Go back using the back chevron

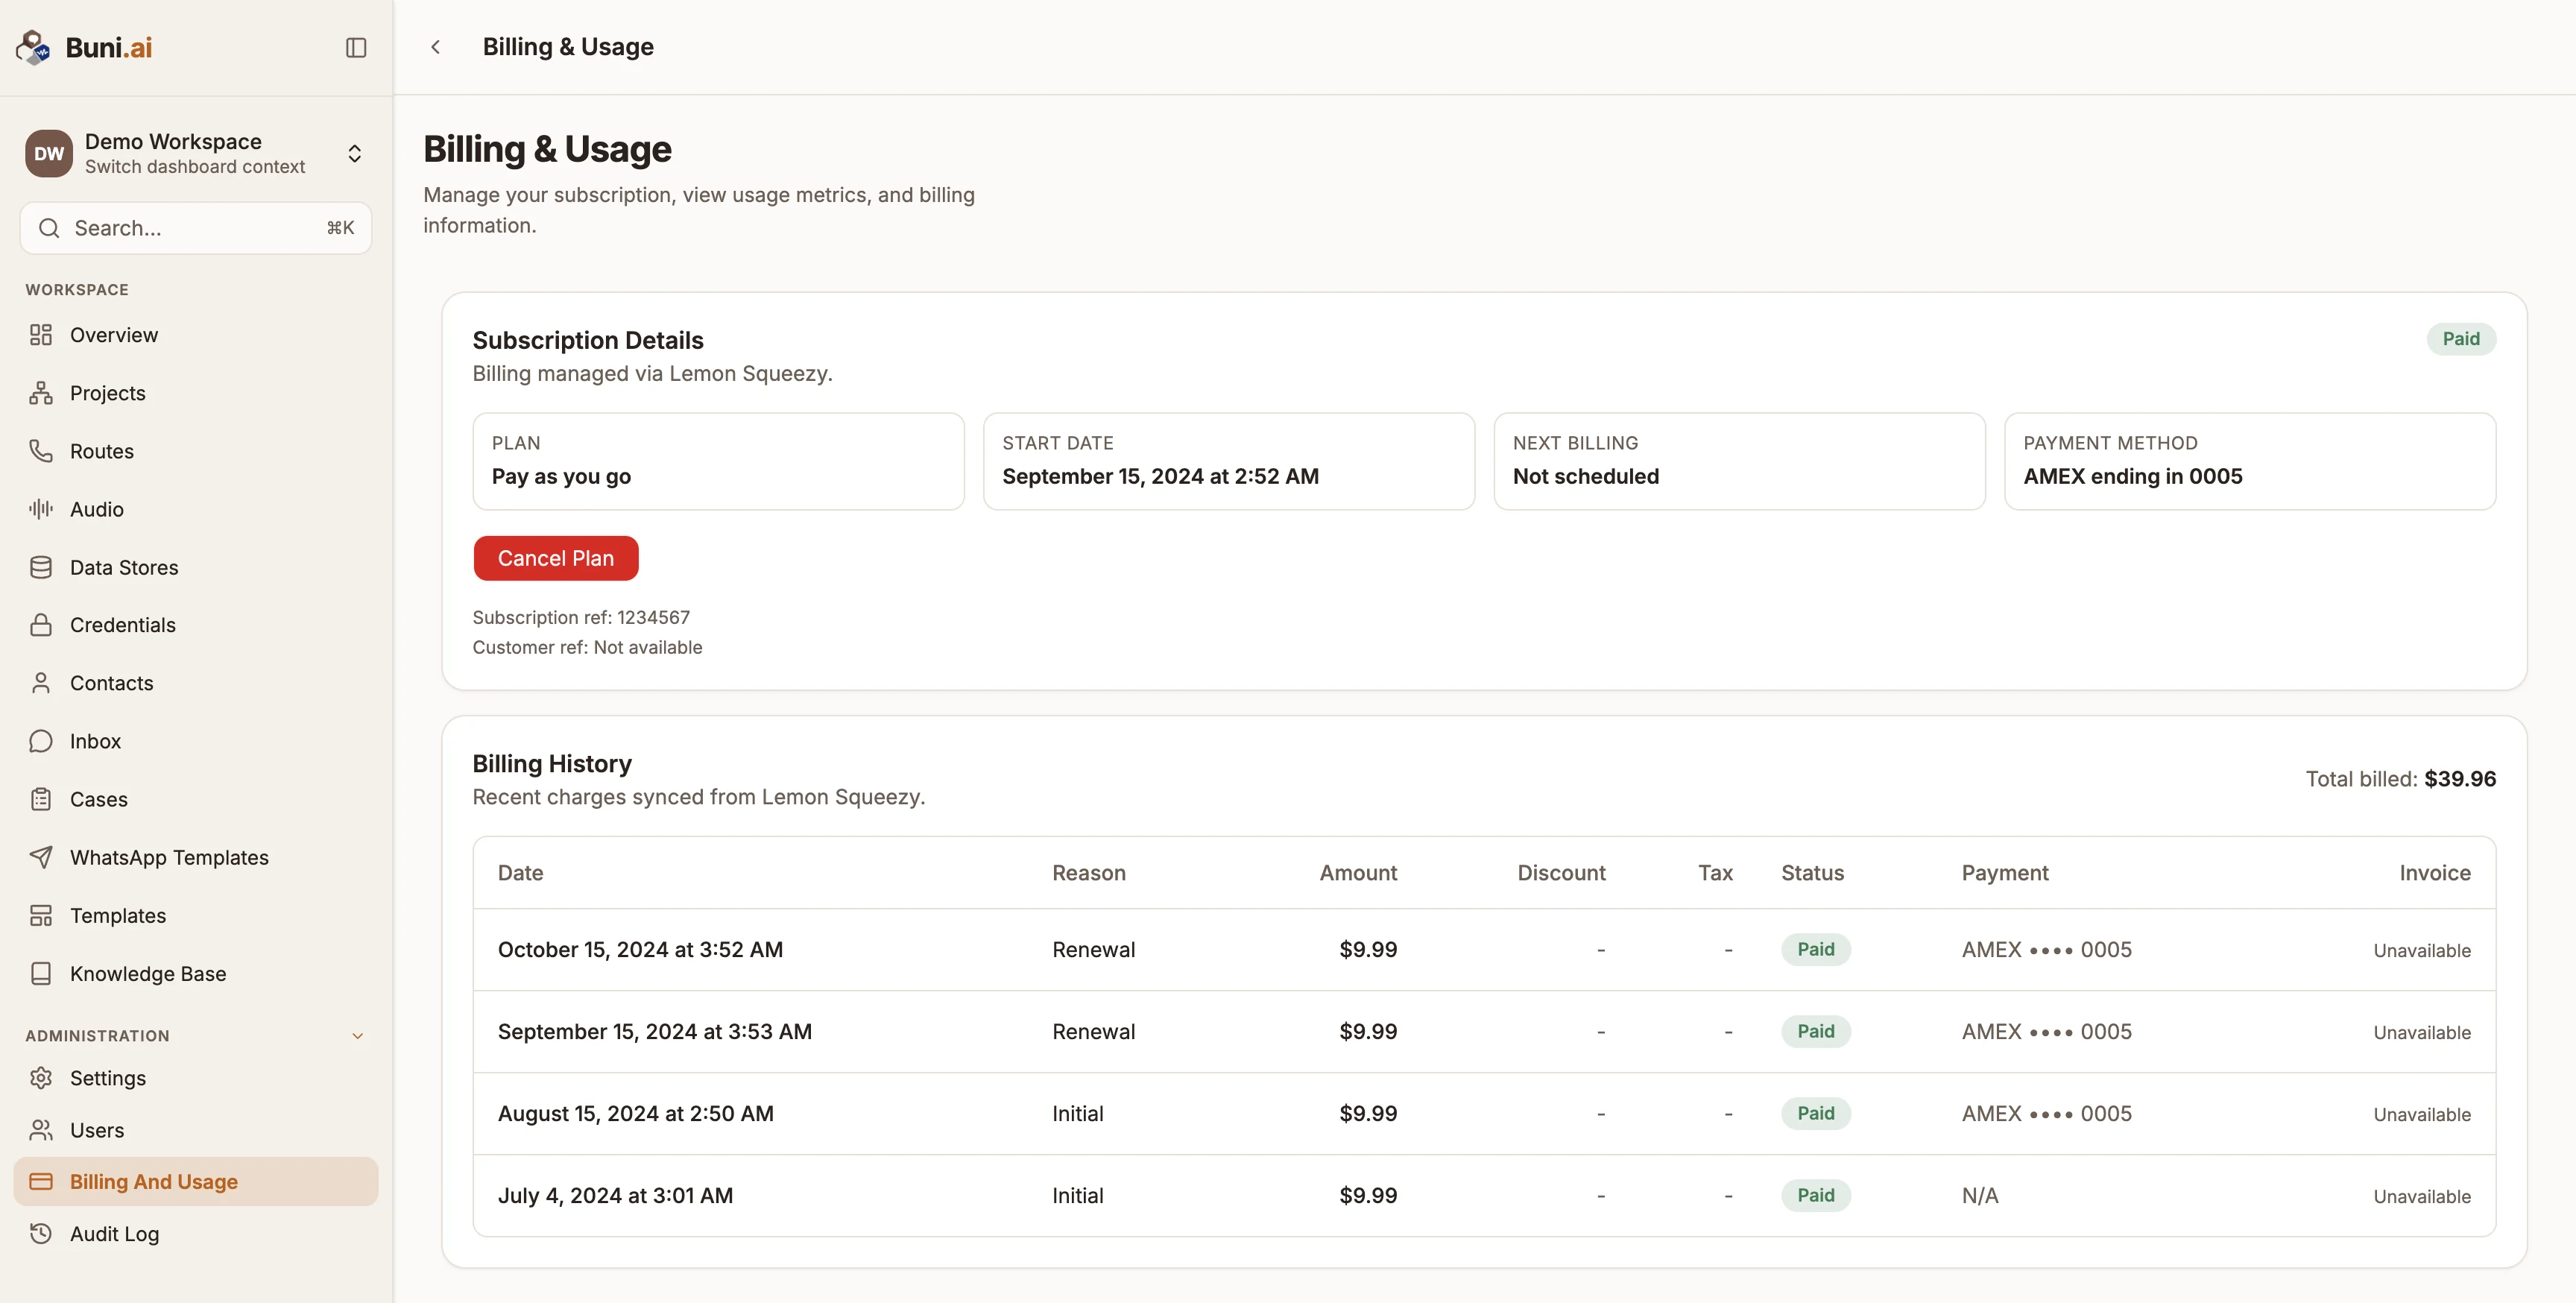tap(436, 47)
